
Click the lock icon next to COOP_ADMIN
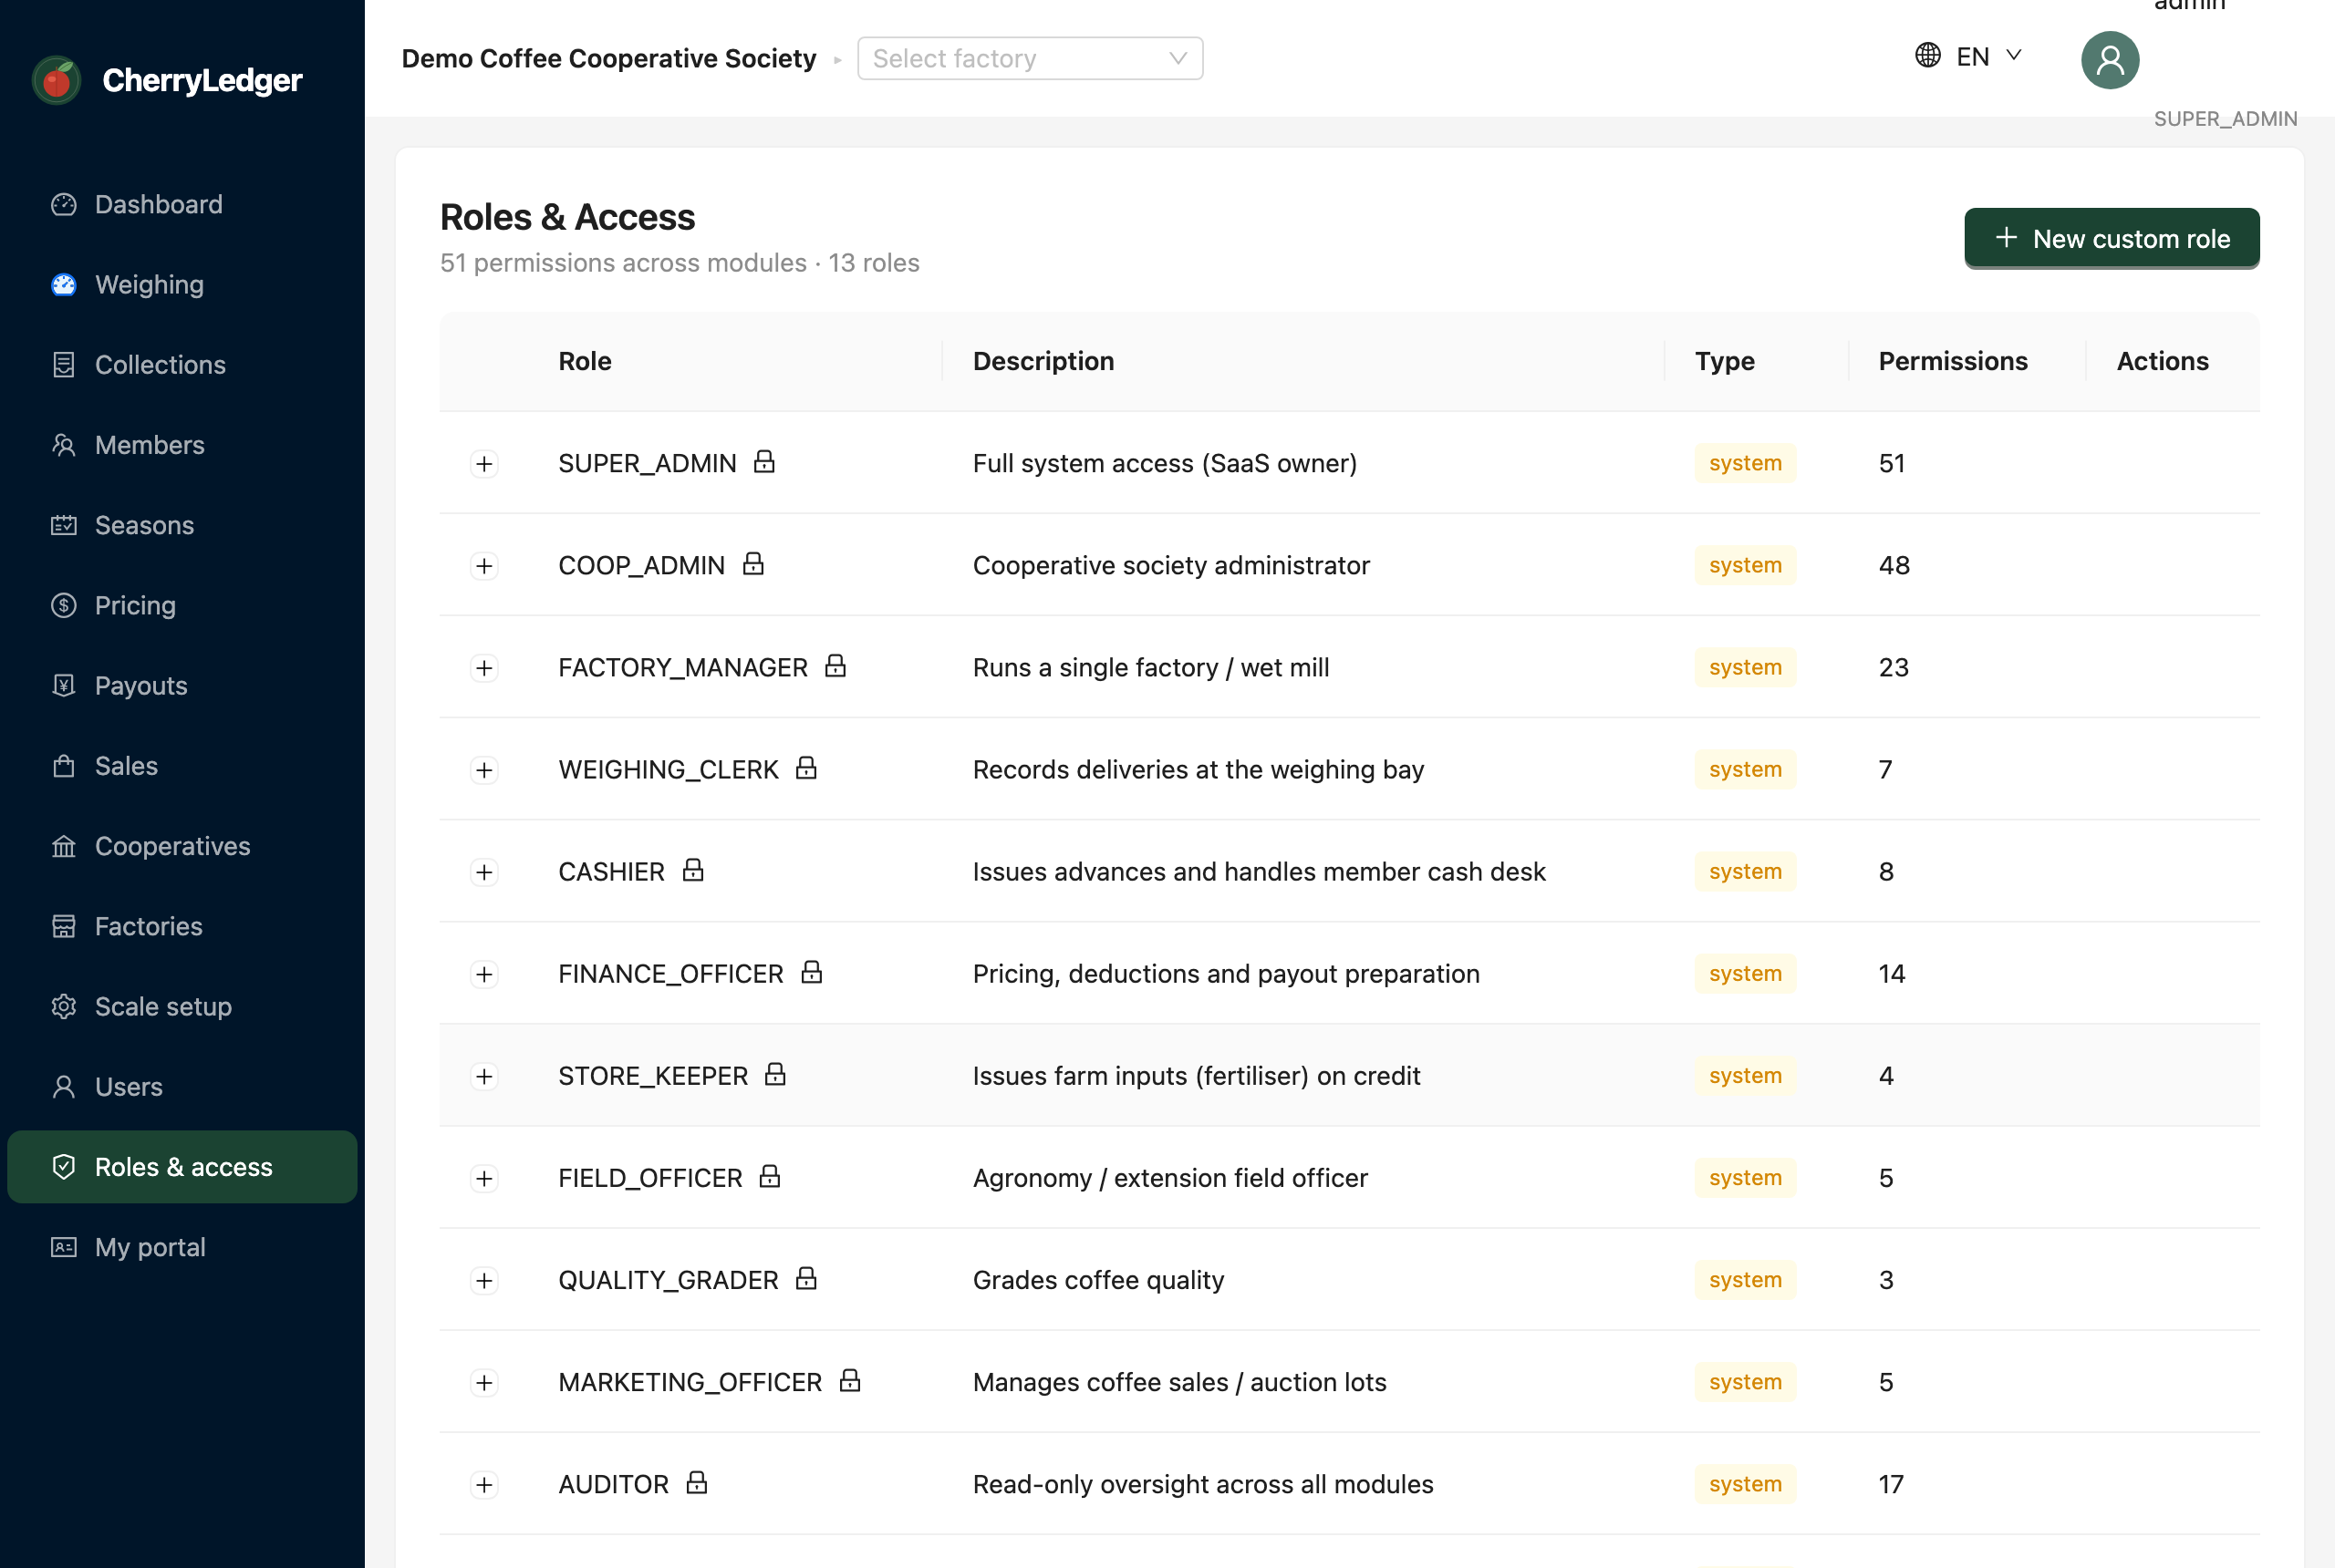pyautogui.click(x=753, y=563)
